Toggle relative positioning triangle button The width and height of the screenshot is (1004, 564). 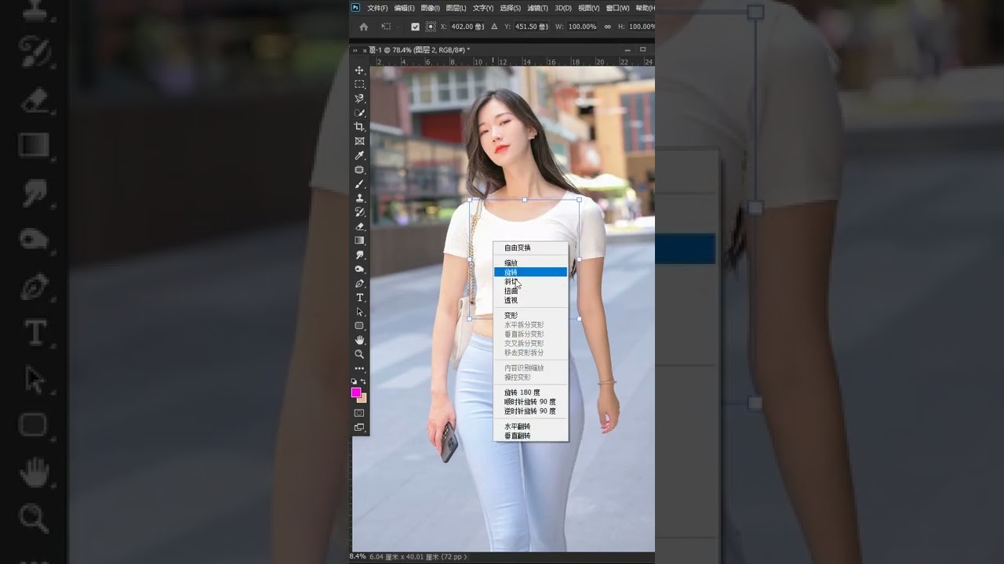(x=493, y=27)
